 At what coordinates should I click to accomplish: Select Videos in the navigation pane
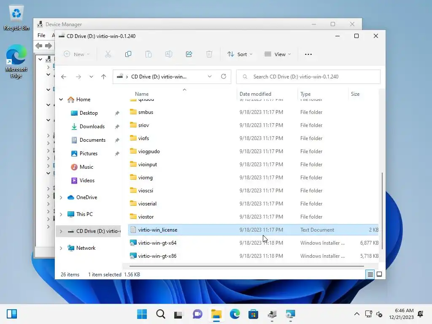tap(87, 181)
